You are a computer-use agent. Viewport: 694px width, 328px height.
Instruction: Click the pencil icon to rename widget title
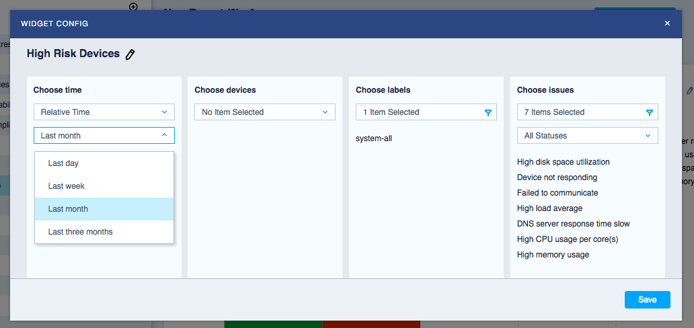click(x=130, y=54)
